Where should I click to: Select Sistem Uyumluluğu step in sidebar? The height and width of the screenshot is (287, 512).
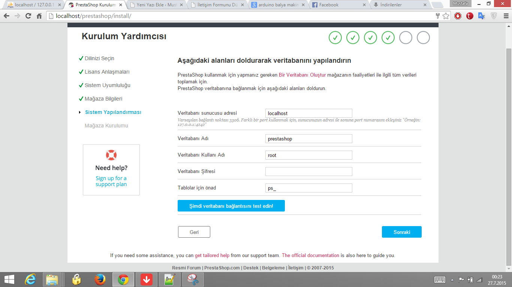[108, 85]
